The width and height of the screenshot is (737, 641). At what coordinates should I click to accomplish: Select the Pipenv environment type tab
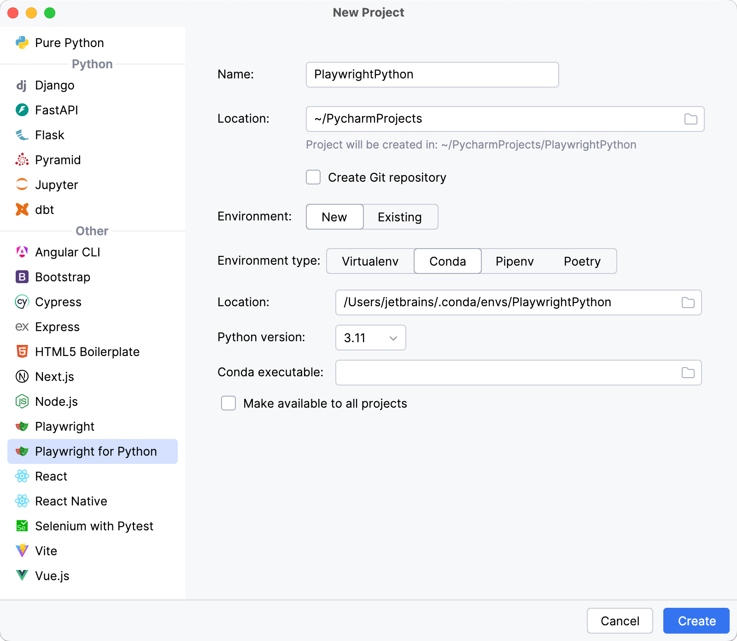(515, 261)
